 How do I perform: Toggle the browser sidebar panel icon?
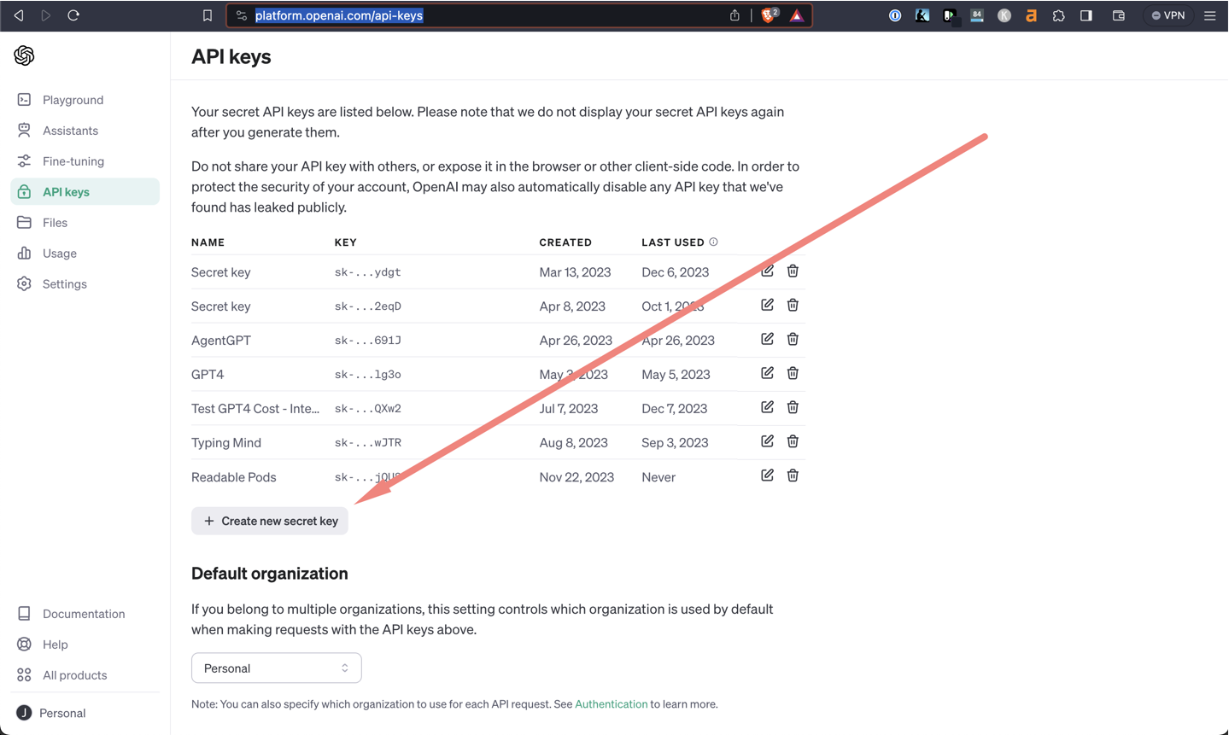pos(1086,15)
